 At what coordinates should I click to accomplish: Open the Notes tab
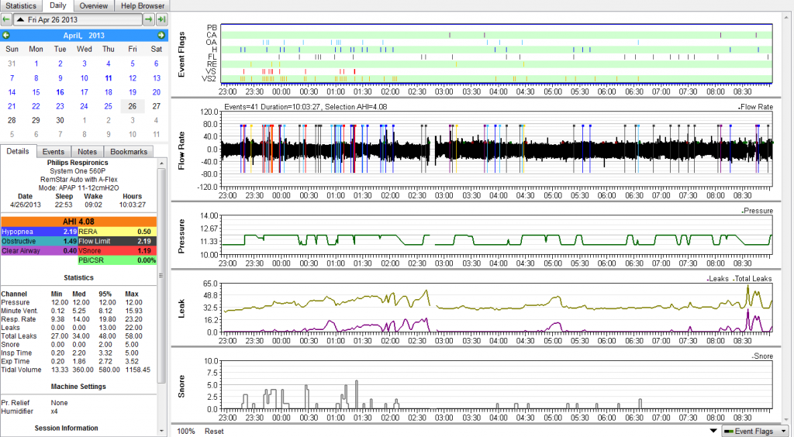(88, 152)
